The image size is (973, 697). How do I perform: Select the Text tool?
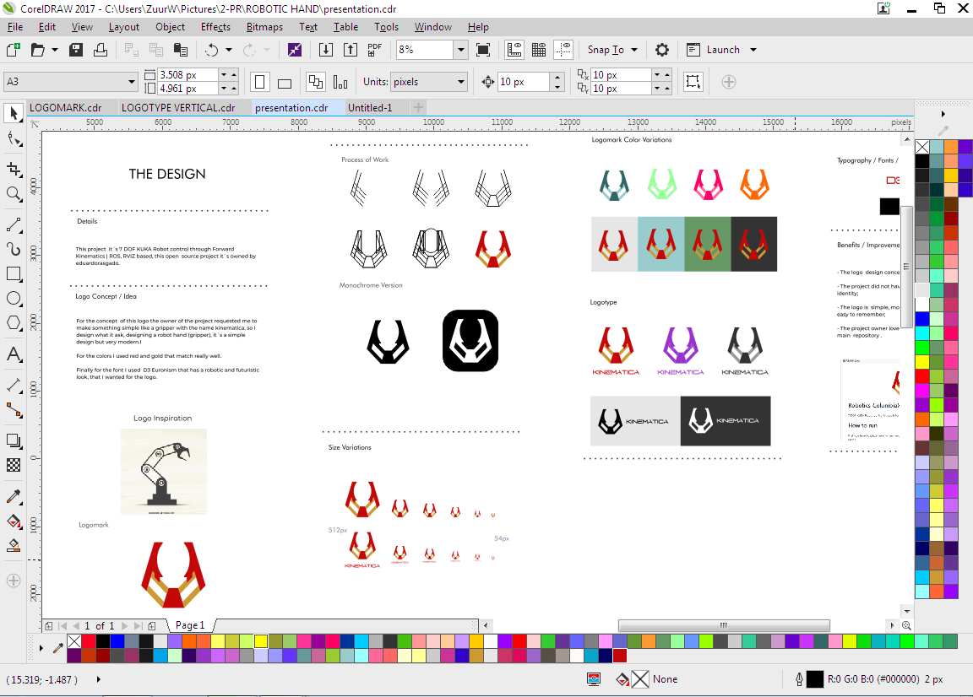point(14,354)
